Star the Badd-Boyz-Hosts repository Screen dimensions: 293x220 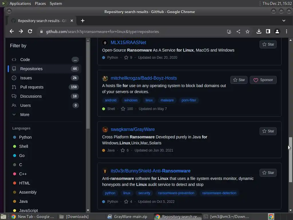(x=239, y=80)
